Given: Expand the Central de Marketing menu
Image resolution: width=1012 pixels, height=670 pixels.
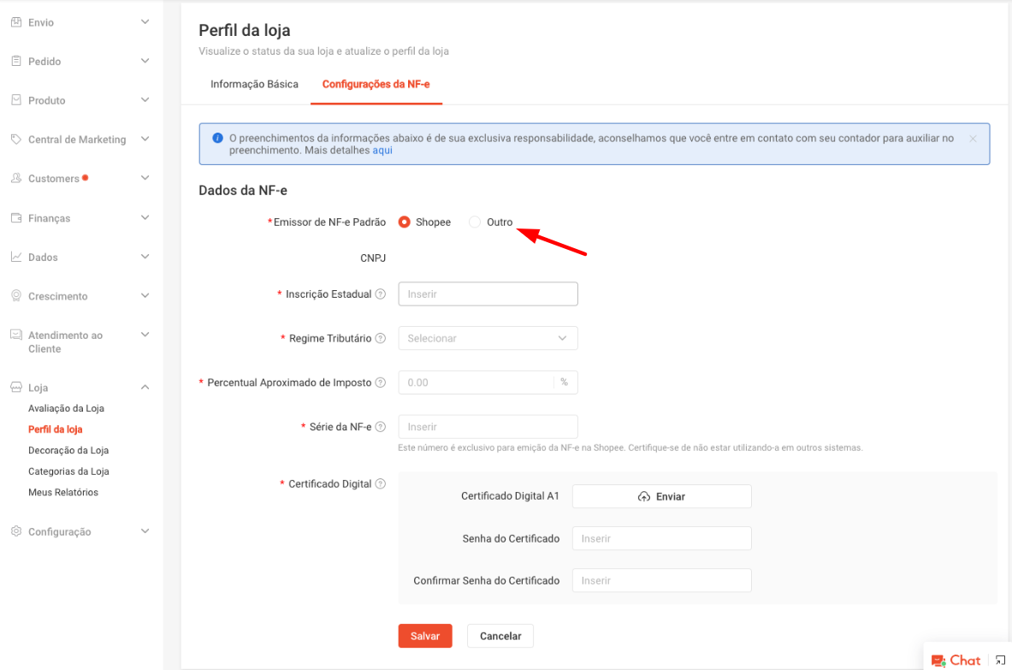Looking at the screenshot, I should [x=80, y=139].
